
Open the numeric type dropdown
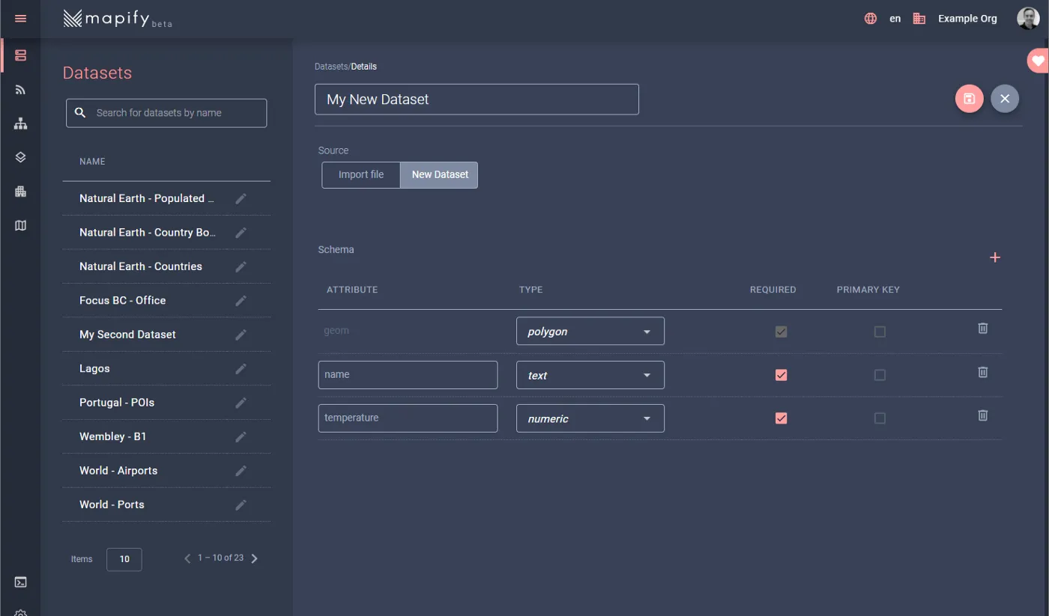click(x=590, y=418)
